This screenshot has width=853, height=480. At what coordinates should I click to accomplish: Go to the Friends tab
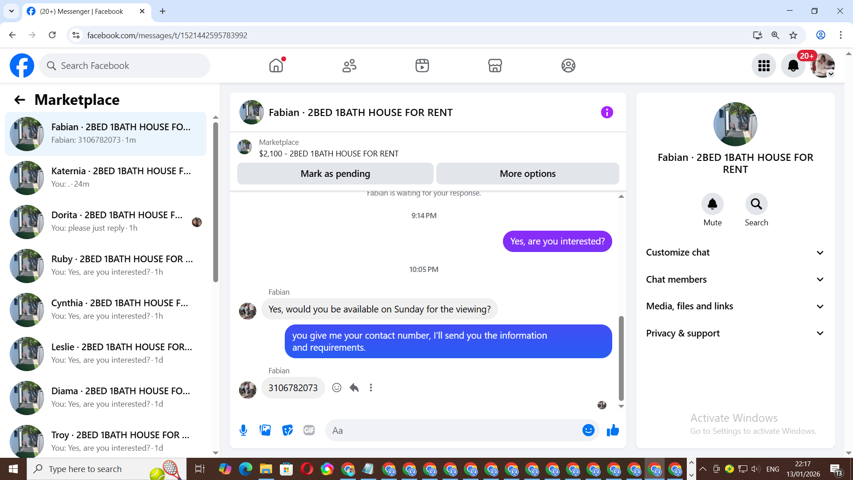349,66
